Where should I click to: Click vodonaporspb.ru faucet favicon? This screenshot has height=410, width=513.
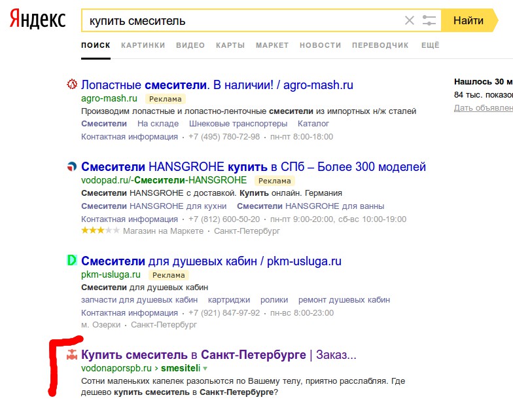[x=72, y=355]
